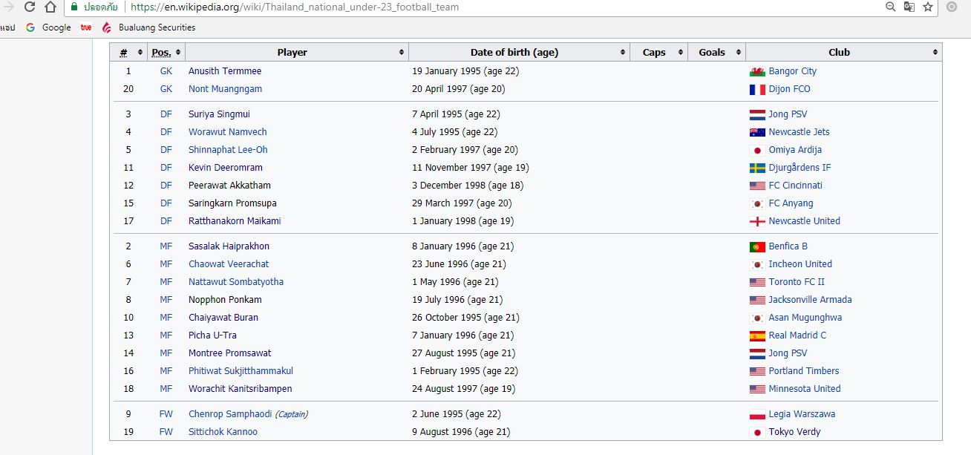Open the Google bookmark

point(48,27)
